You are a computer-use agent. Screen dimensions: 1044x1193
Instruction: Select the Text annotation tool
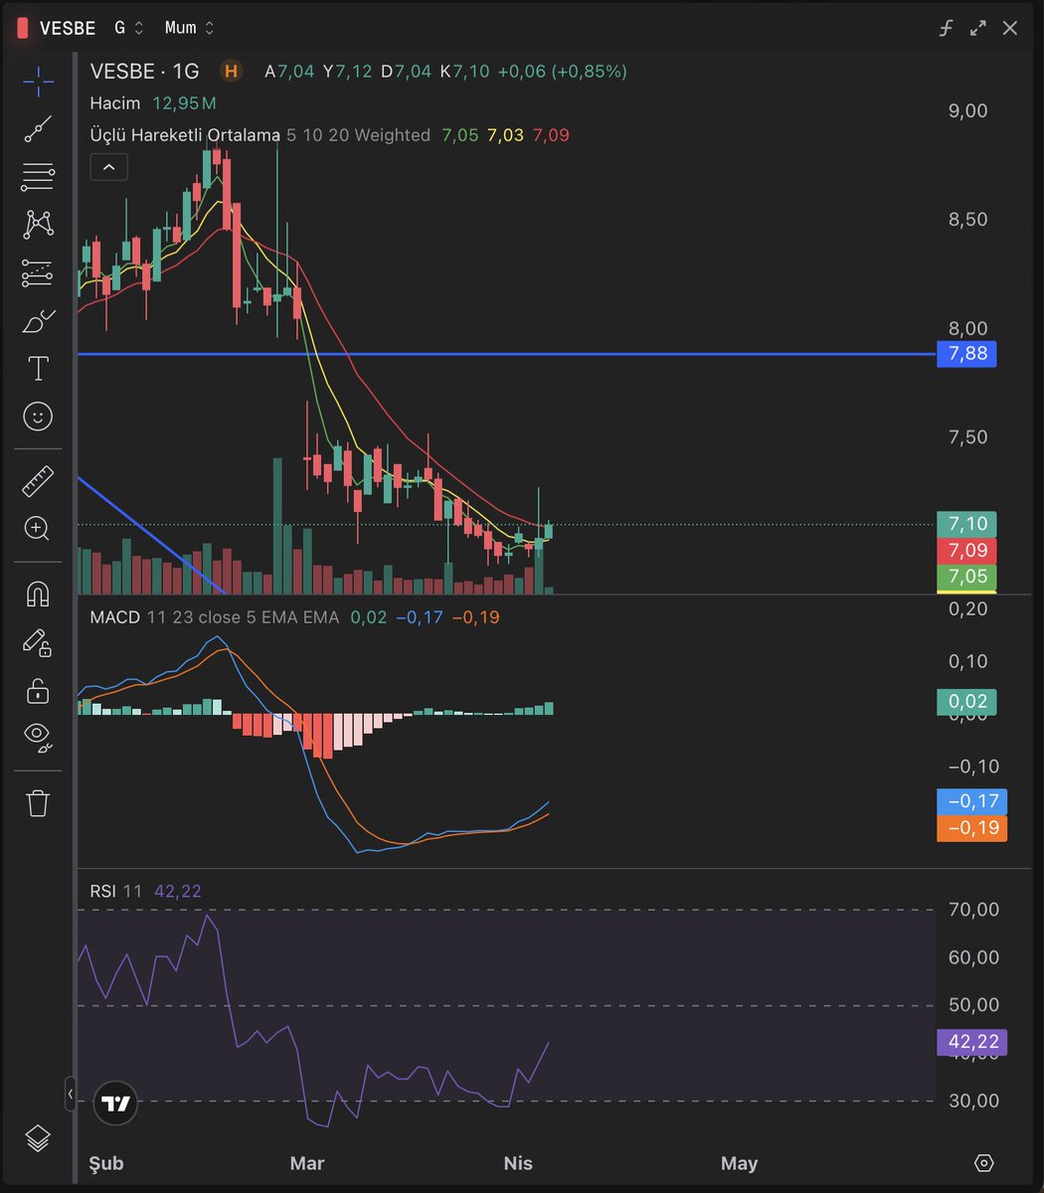pyautogui.click(x=38, y=369)
